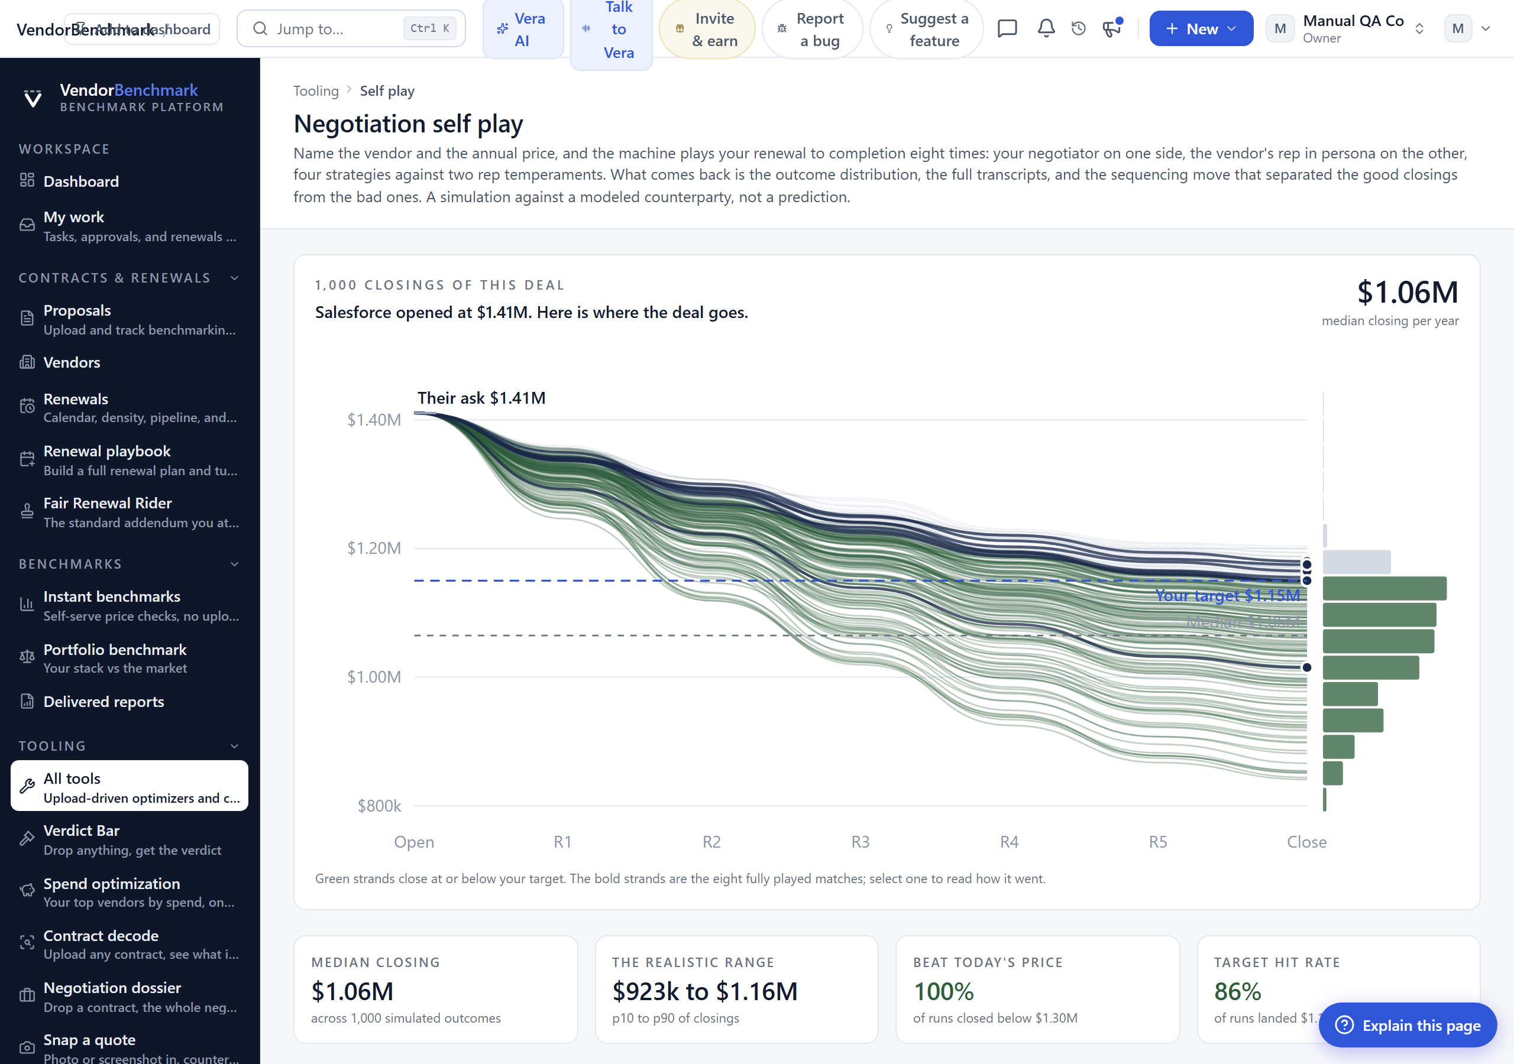Click the VendorBenchmark logo in sidebar
The image size is (1514, 1064).
tap(124, 97)
